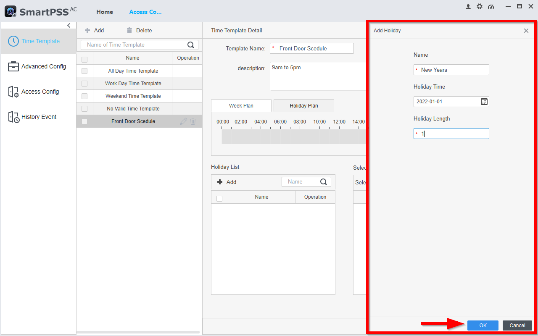The width and height of the screenshot is (538, 336).
Task: Click the Template Name input field
Action: pyautogui.click(x=312, y=48)
